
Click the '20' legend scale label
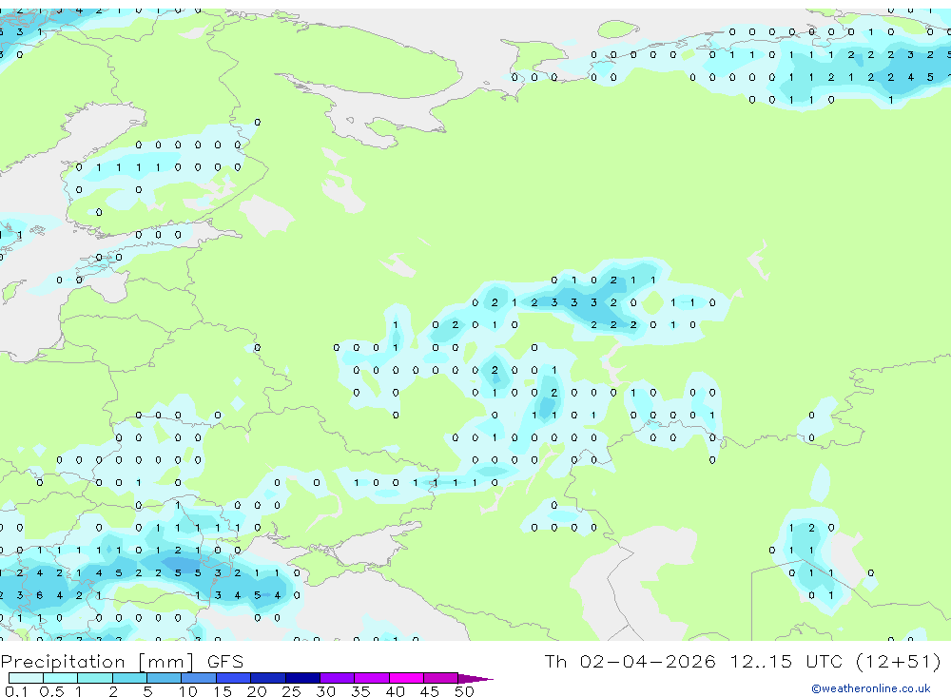pyautogui.click(x=257, y=691)
